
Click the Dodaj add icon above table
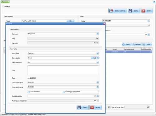coord(123,45)
